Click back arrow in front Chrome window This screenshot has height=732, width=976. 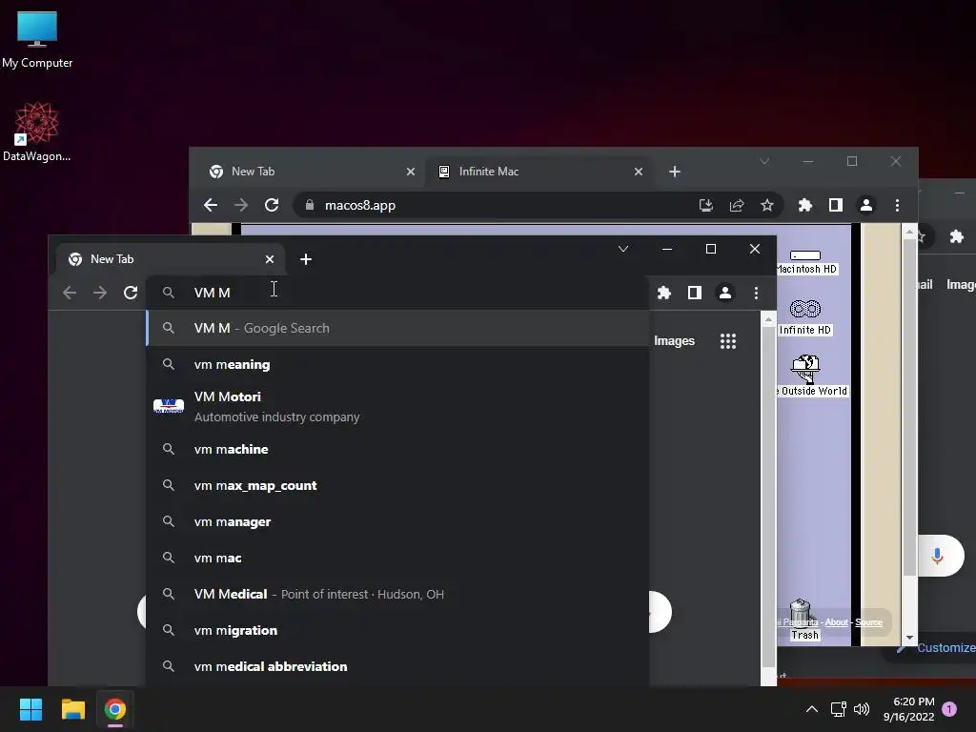coord(70,293)
